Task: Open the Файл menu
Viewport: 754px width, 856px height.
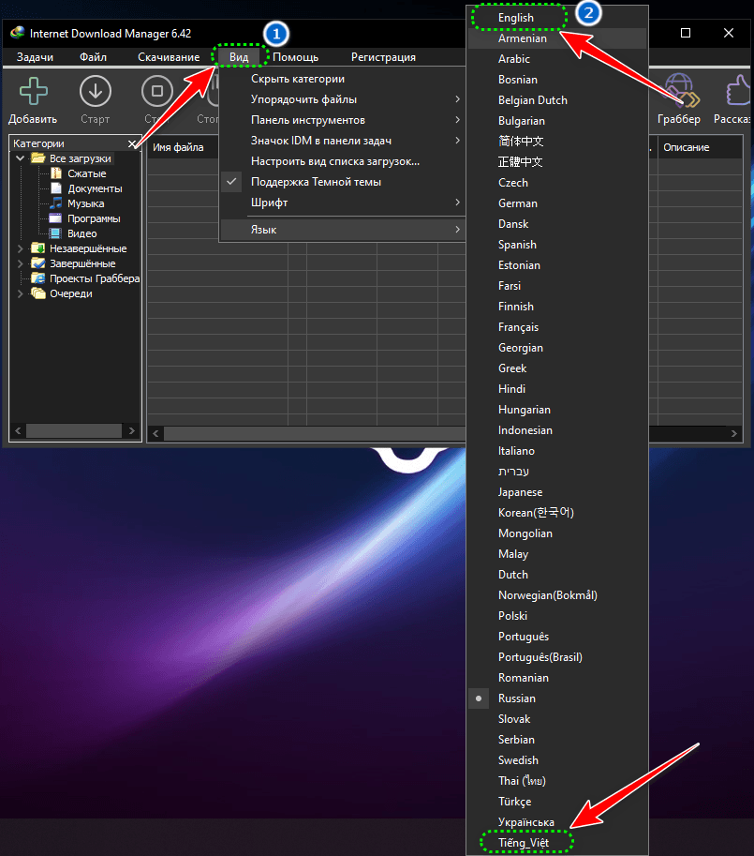Action: tap(94, 57)
